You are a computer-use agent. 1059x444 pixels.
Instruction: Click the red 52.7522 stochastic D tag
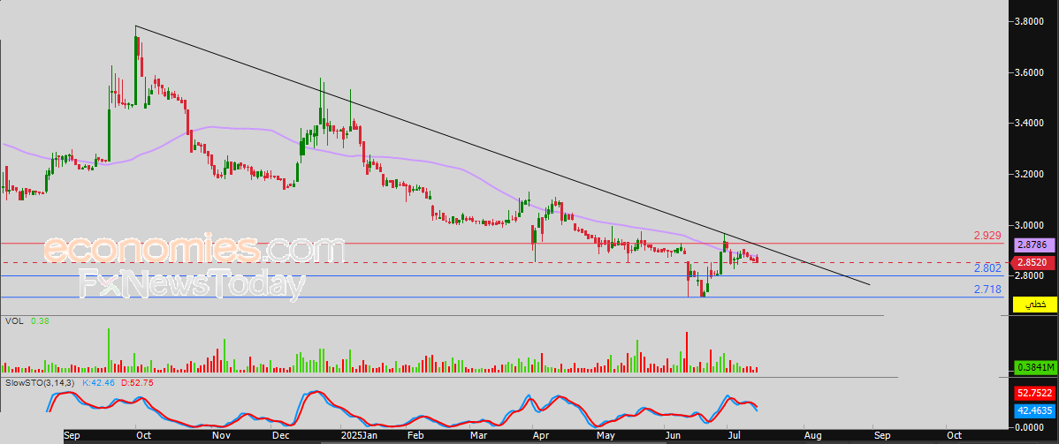tap(1034, 393)
